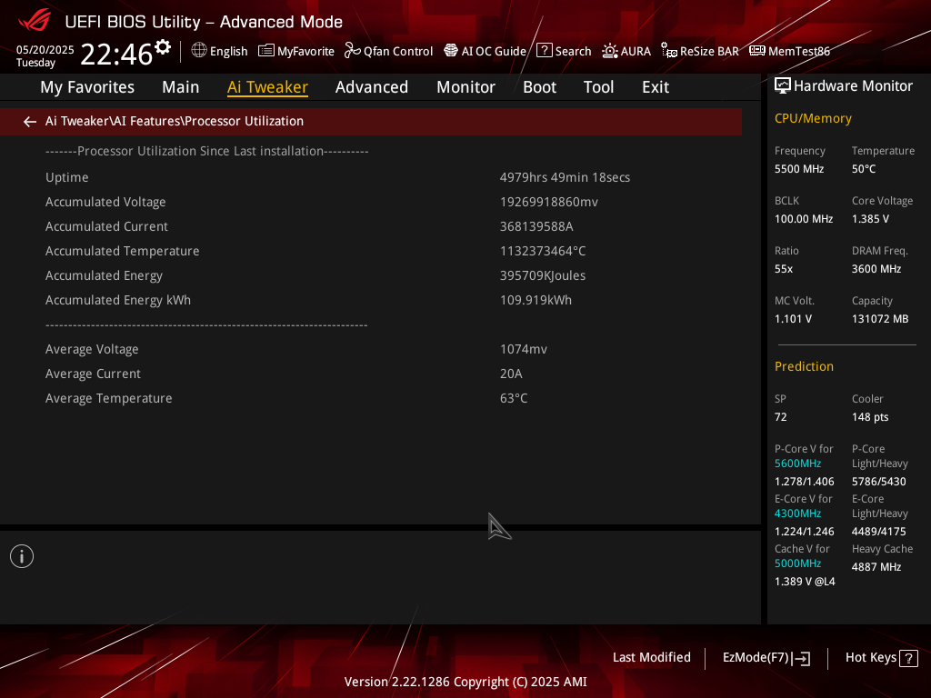Screen dimensions: 931x698
Task: Open Hot Keys question mark icon
Action: [908, 658]
